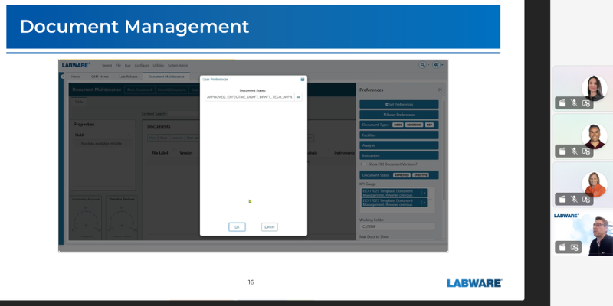The height and width of the screenshot is (306, 613).
Task: Click clapperboard icon on maroon-shirt man's tile
Action: (562, 151)
